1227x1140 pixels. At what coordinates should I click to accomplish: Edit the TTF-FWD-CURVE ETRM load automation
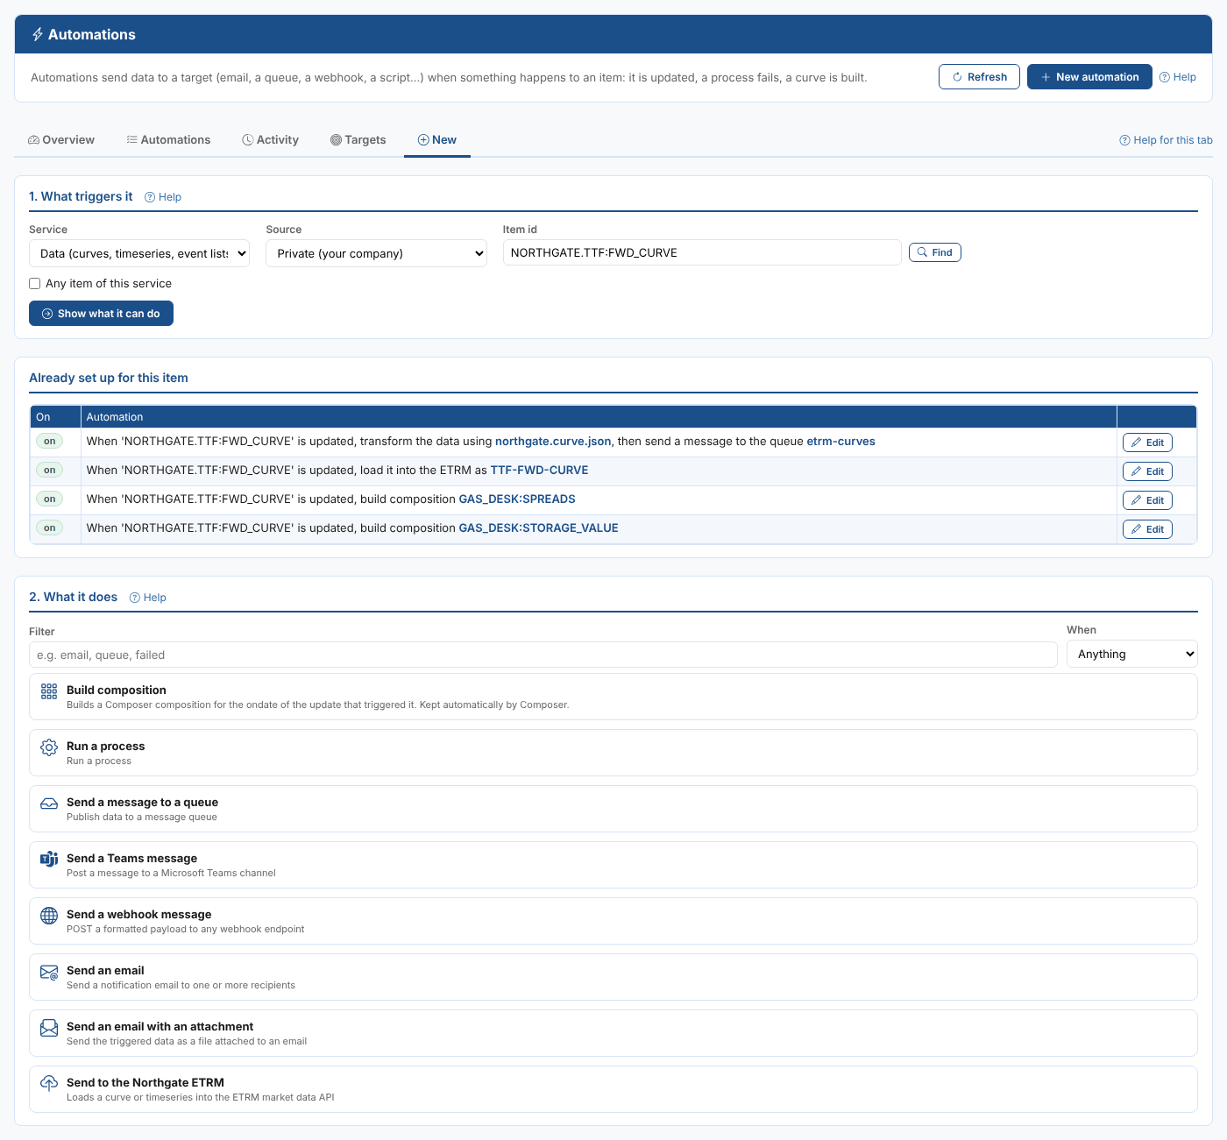pos(1147,471)
